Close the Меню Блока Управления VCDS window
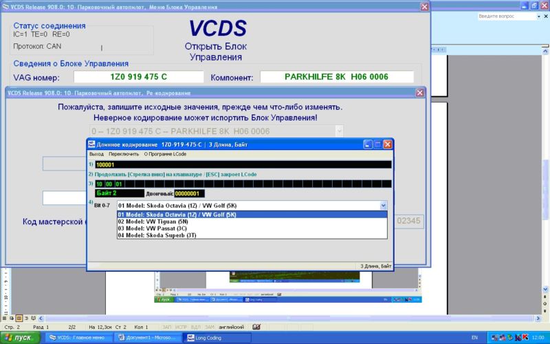 pyautogui.click(x=424, y=7)
